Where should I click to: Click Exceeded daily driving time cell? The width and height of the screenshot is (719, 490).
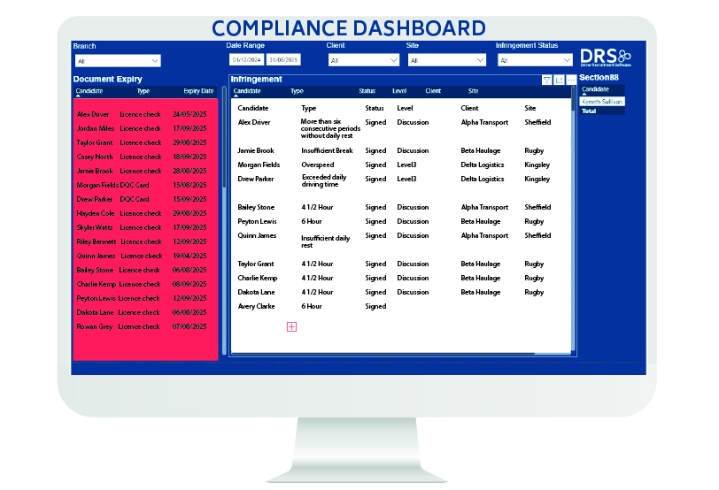[x=324, y=180]
